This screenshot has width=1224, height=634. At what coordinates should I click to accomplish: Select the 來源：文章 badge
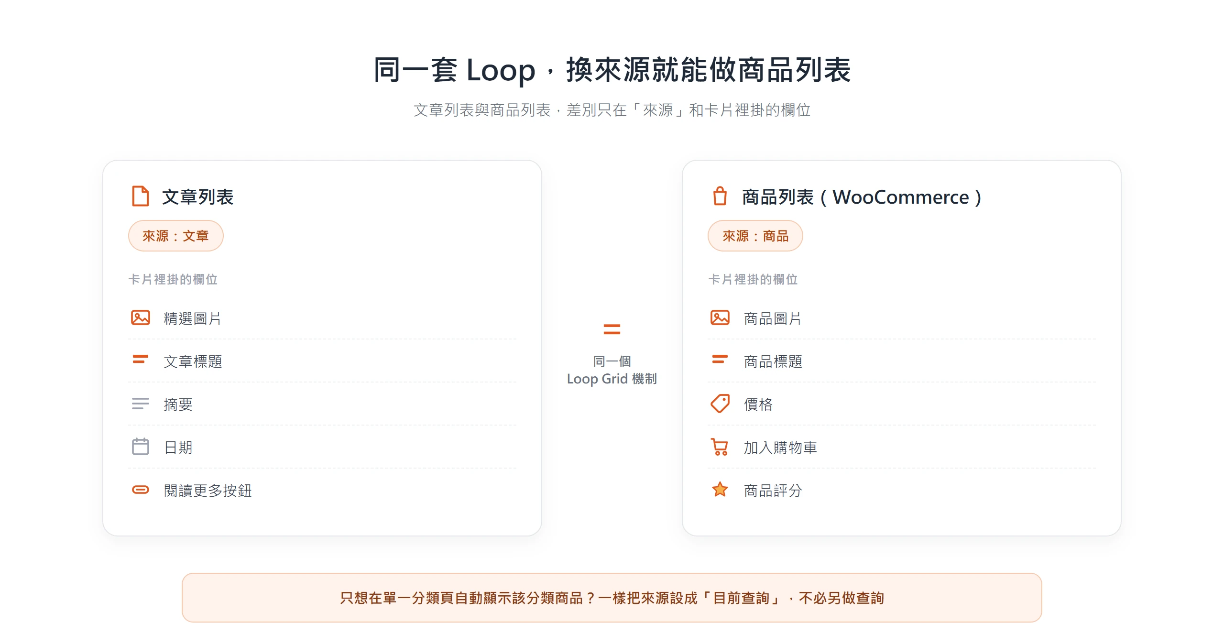[176, 236]
